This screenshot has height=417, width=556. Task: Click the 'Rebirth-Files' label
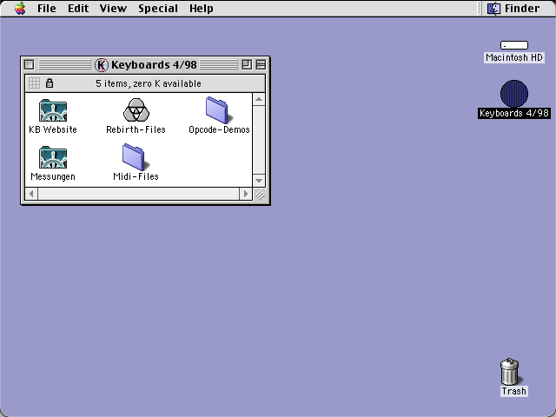coord(136,129)
